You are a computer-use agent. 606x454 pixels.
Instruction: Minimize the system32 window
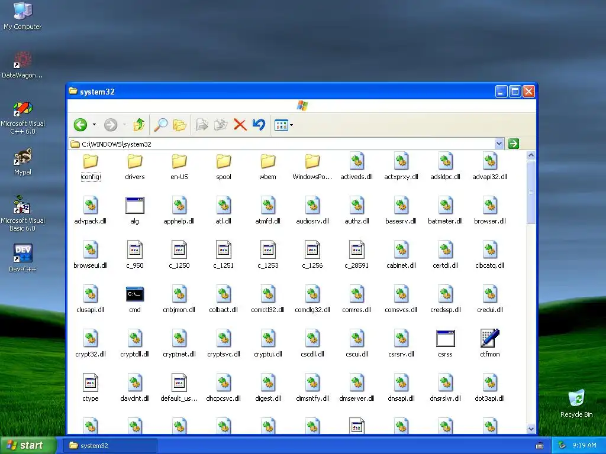coord(501,92)
